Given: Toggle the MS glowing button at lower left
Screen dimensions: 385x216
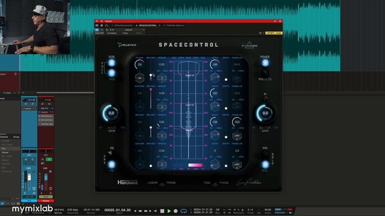Looking at the screenshot, I should [x=112, y=164].
